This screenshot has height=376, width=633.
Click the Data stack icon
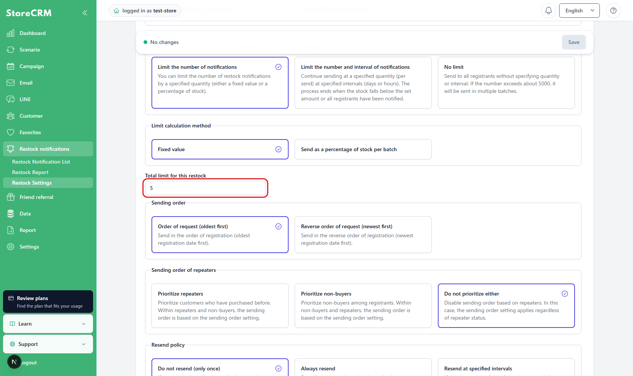(x=11, y=214)
